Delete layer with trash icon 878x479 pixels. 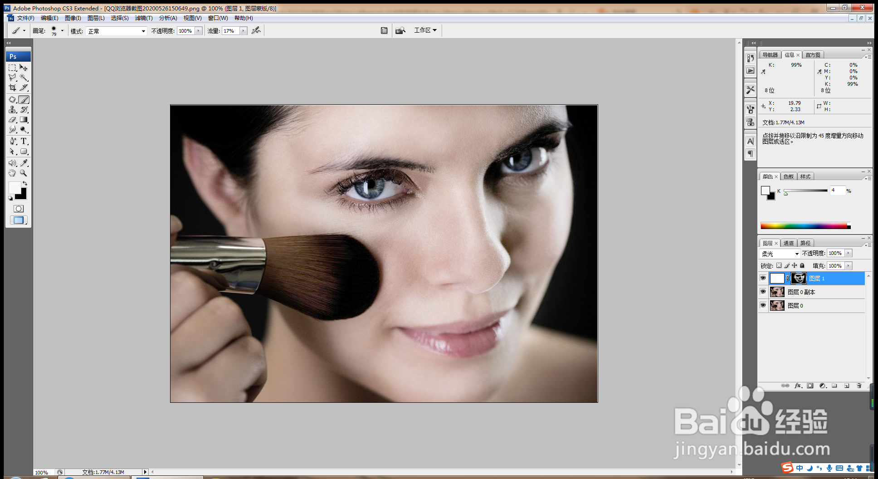pos(859,386)
